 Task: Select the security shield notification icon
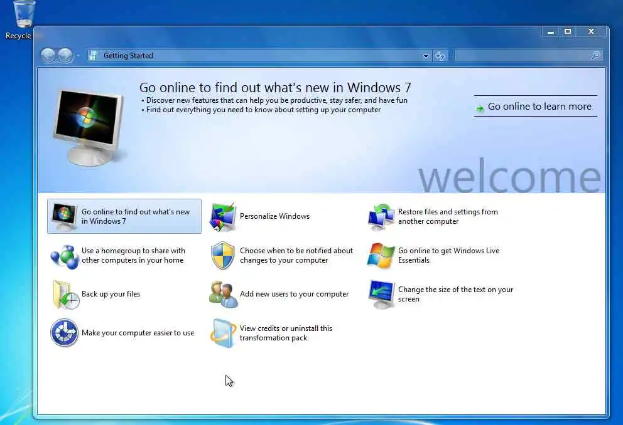tap(223, 256)
